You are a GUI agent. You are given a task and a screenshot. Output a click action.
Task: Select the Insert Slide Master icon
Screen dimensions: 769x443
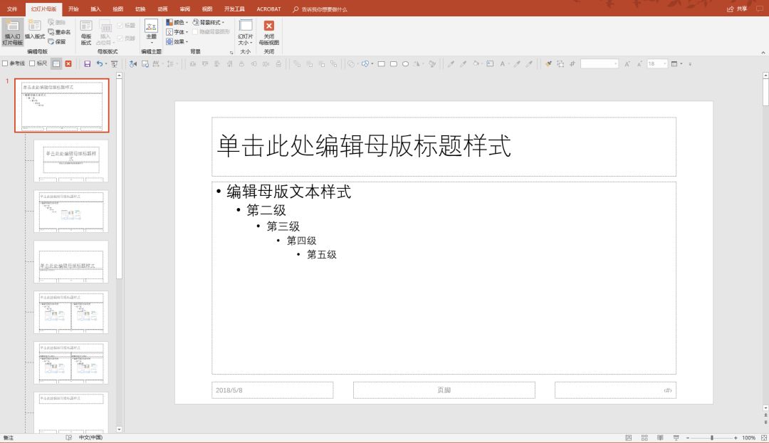click(x=12, y=31)
